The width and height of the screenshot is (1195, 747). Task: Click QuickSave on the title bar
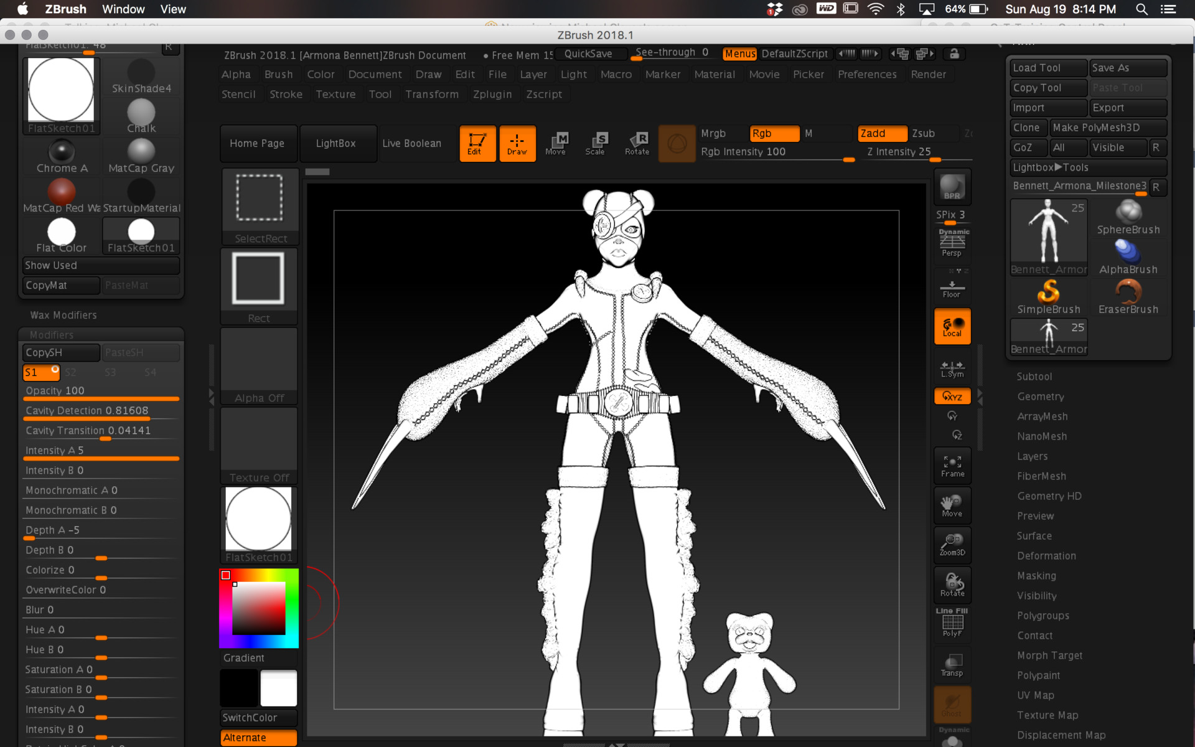pos(590,54)
